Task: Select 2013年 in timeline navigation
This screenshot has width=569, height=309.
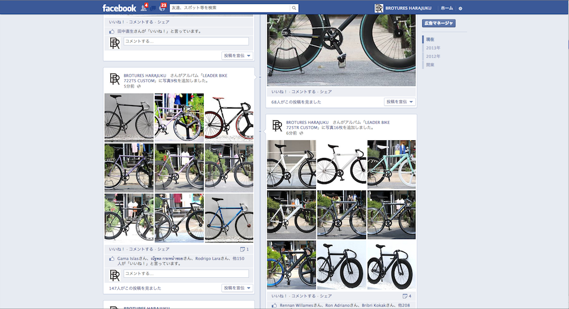Action: click(x=433, y=48)
